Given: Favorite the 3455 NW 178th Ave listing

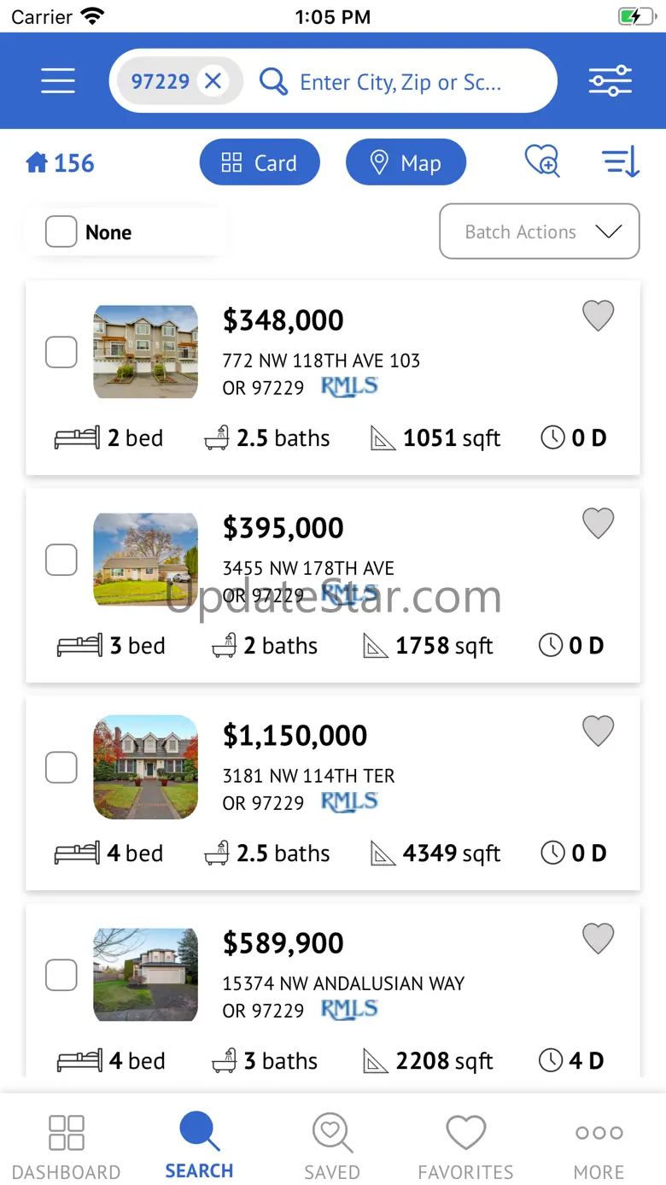Looking at the screenshot, I should pyautogui.click(x=598, y=524).
